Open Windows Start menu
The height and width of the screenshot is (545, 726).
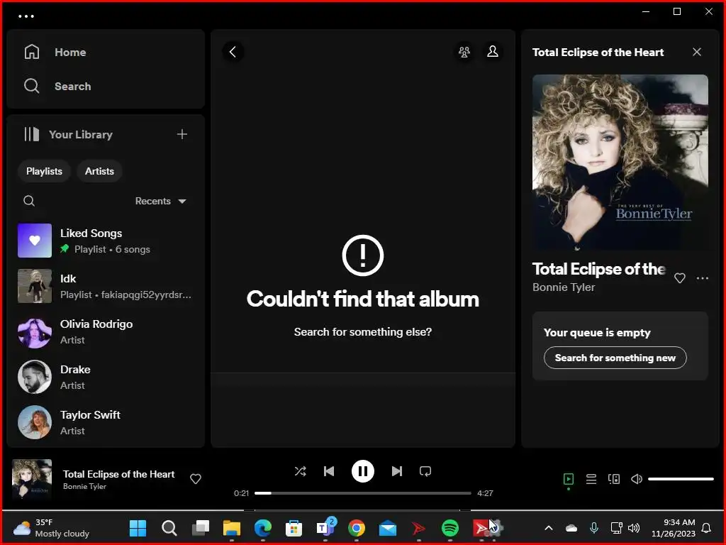(138, 527)
